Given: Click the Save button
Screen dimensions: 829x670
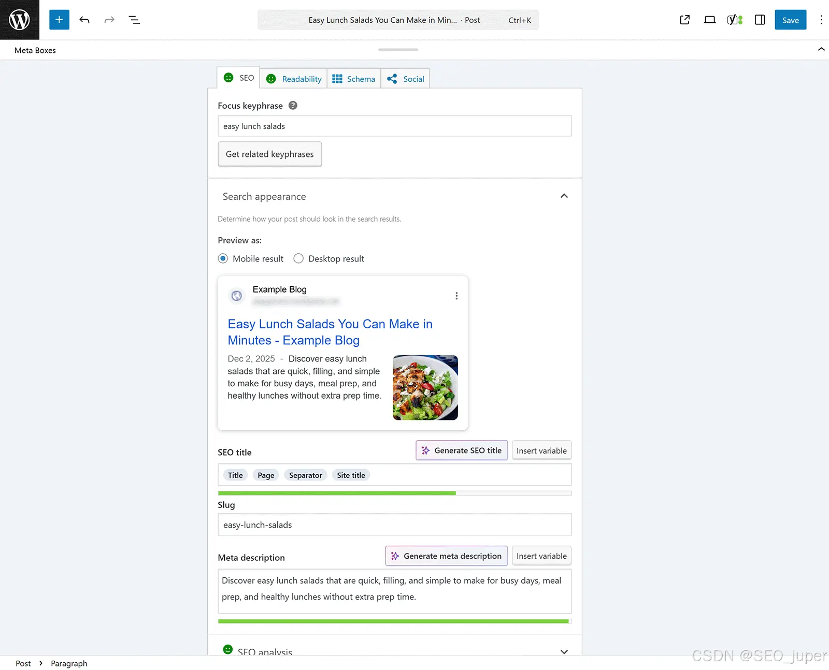Looking at the screenshot, I should tap(791, 20).
